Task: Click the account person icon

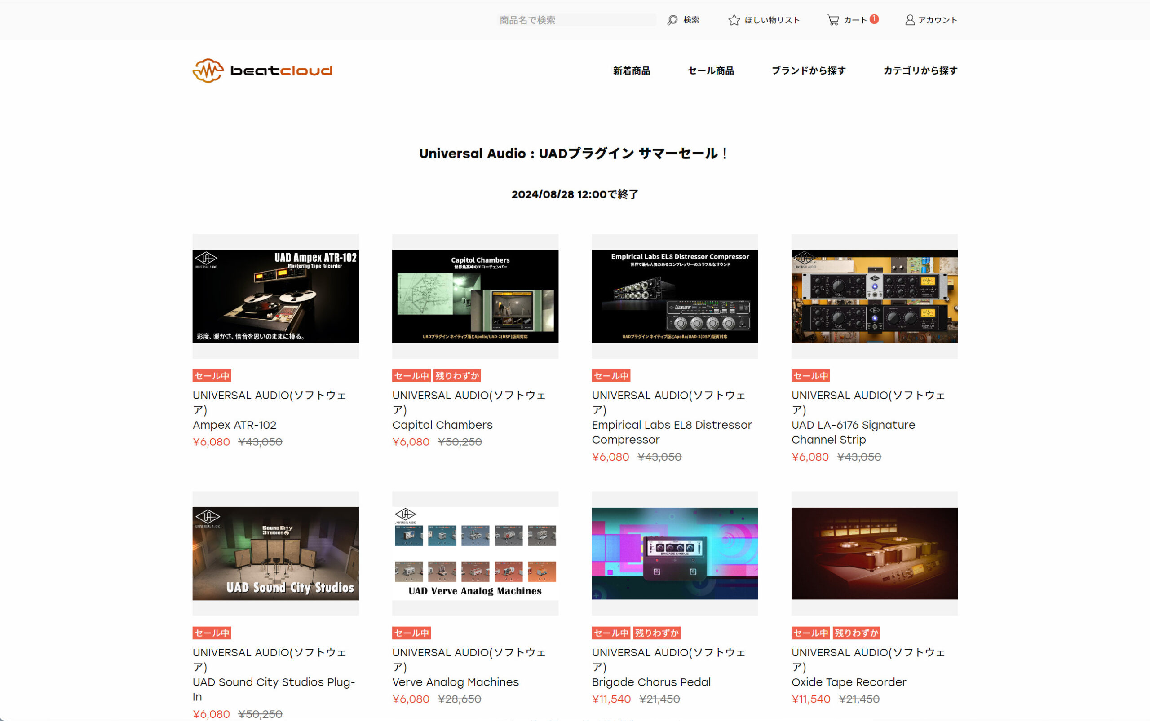Action: 910,20
